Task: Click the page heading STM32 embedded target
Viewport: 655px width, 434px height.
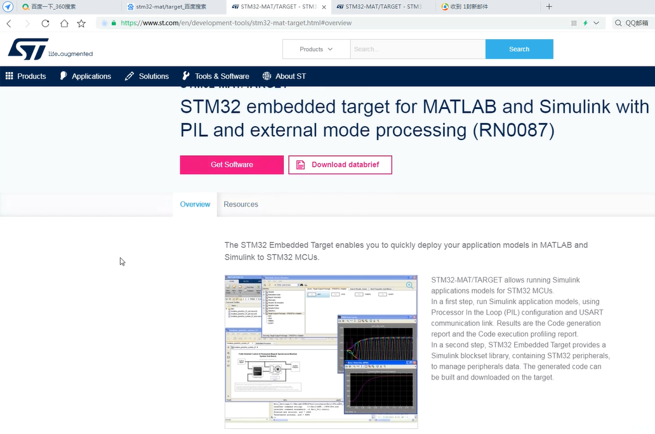Action: (x=414, y=118)
